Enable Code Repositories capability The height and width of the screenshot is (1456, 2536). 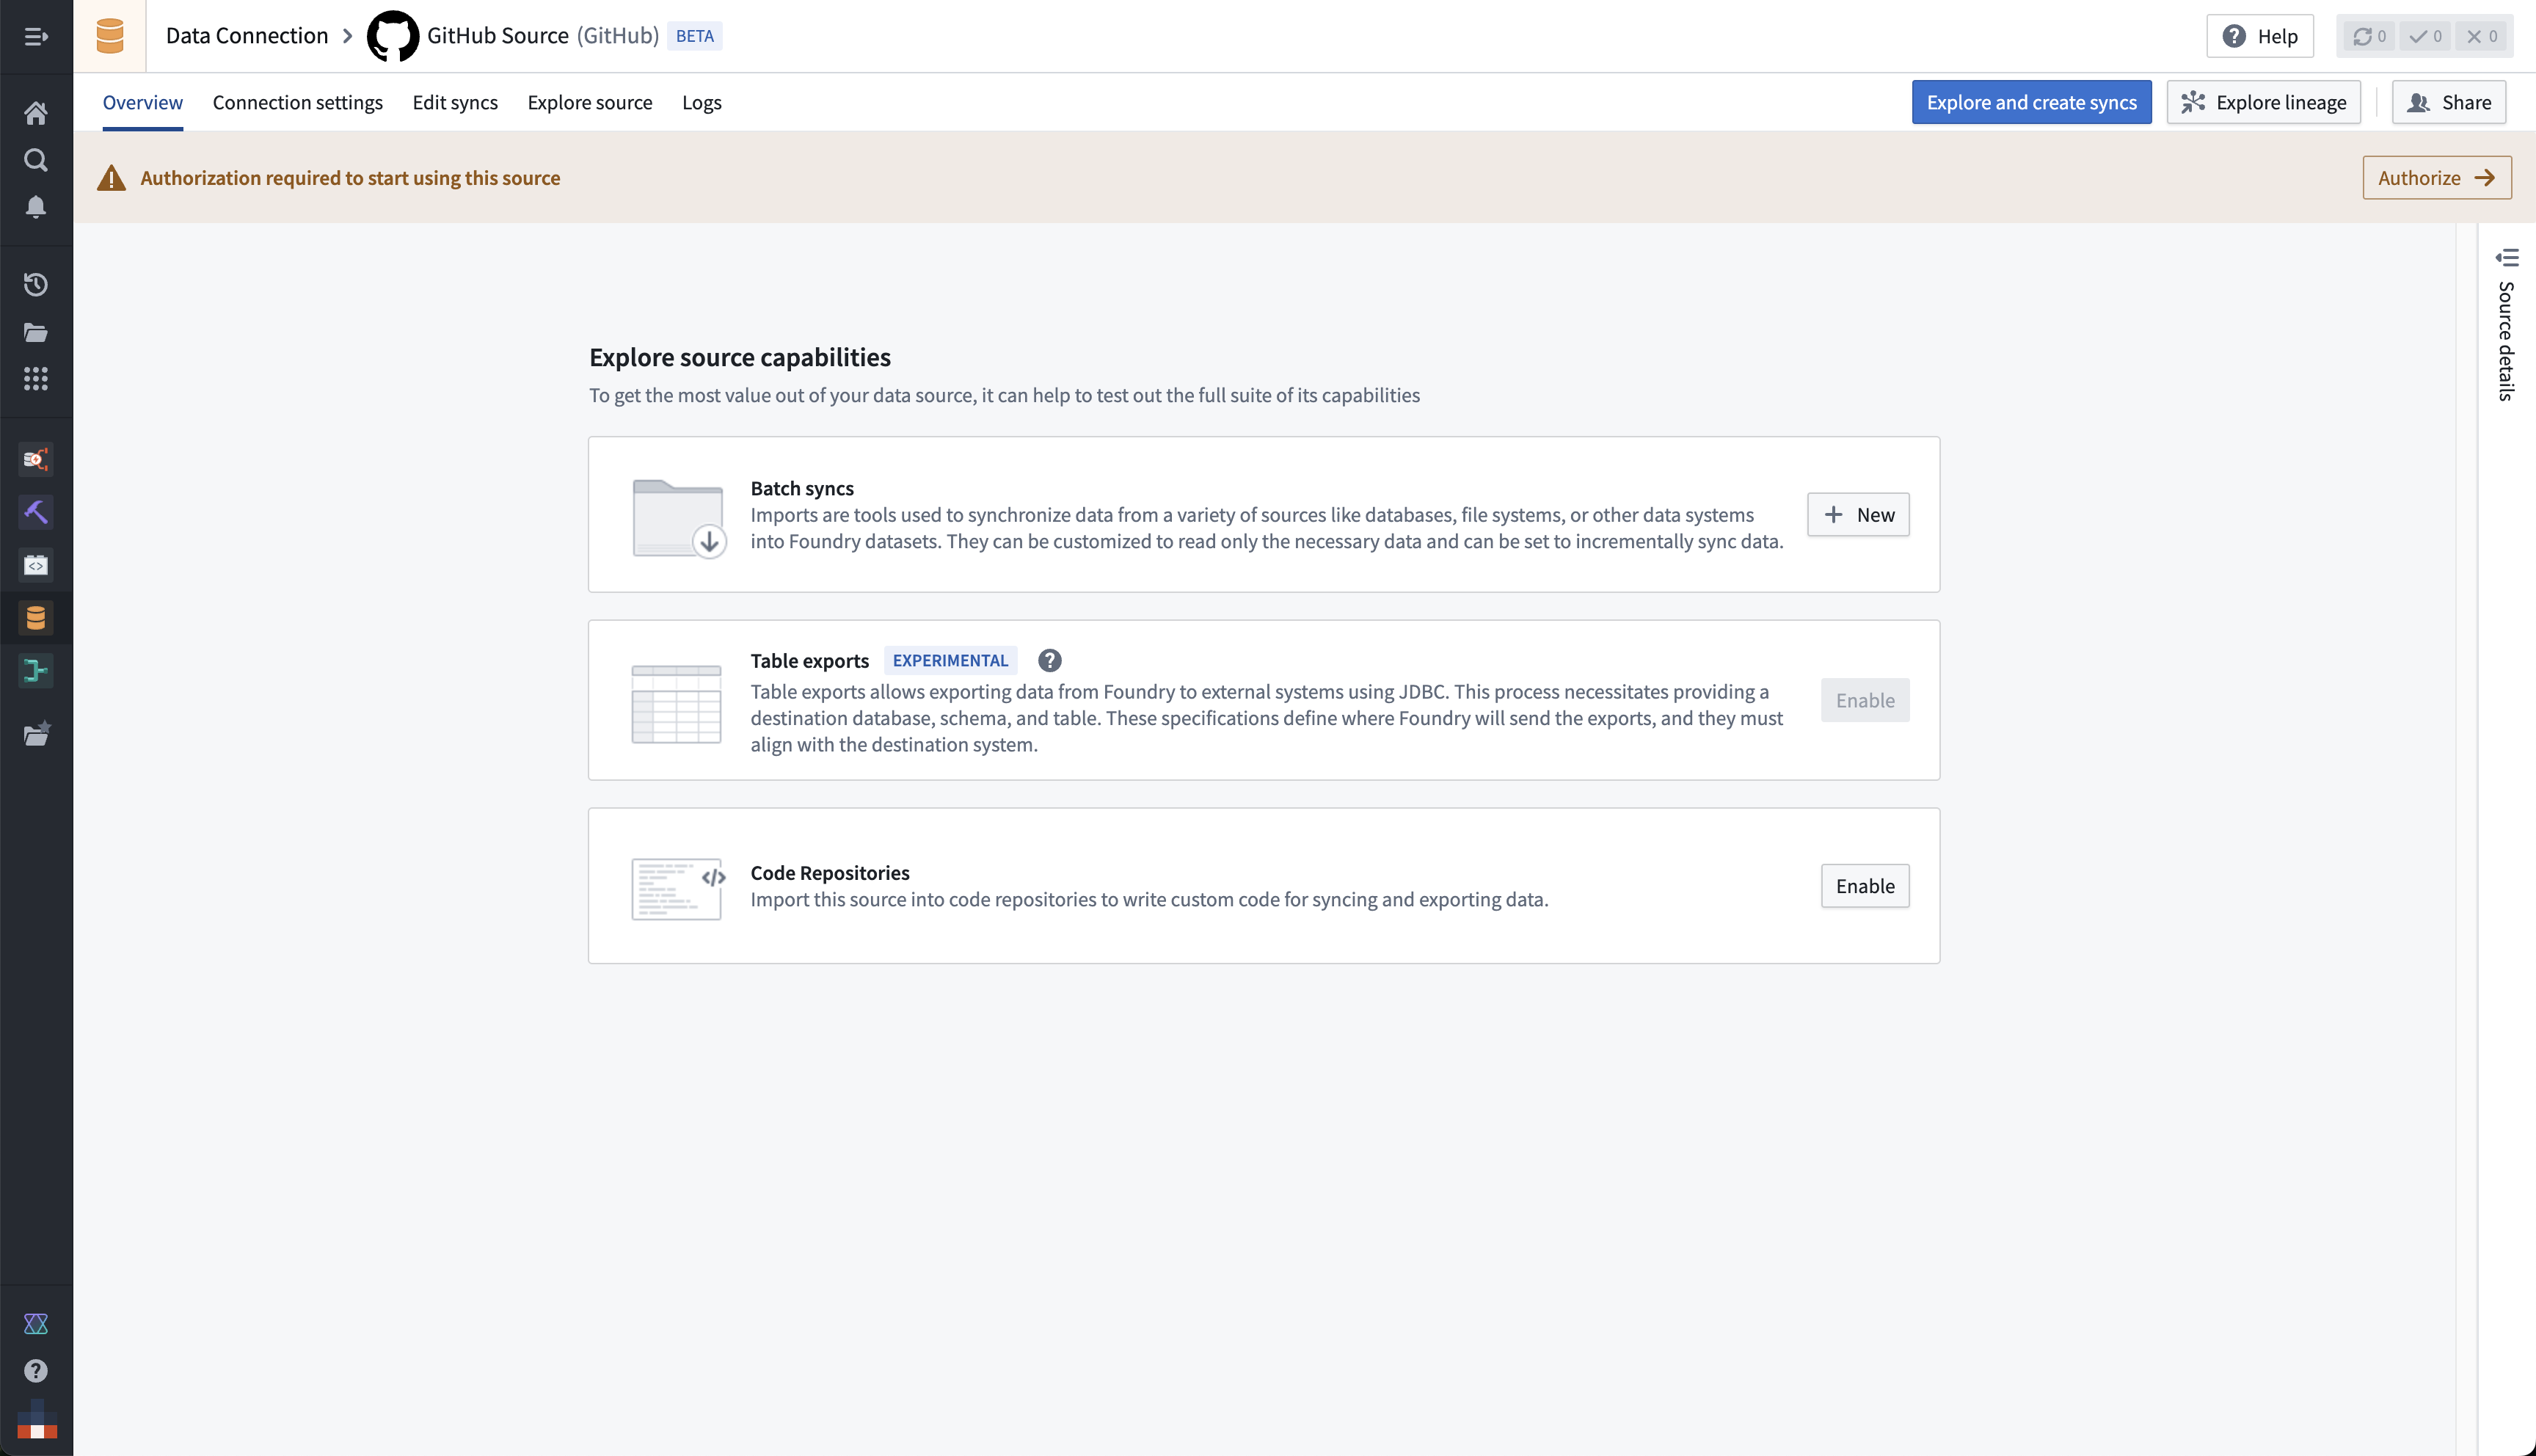(1865, 886)
